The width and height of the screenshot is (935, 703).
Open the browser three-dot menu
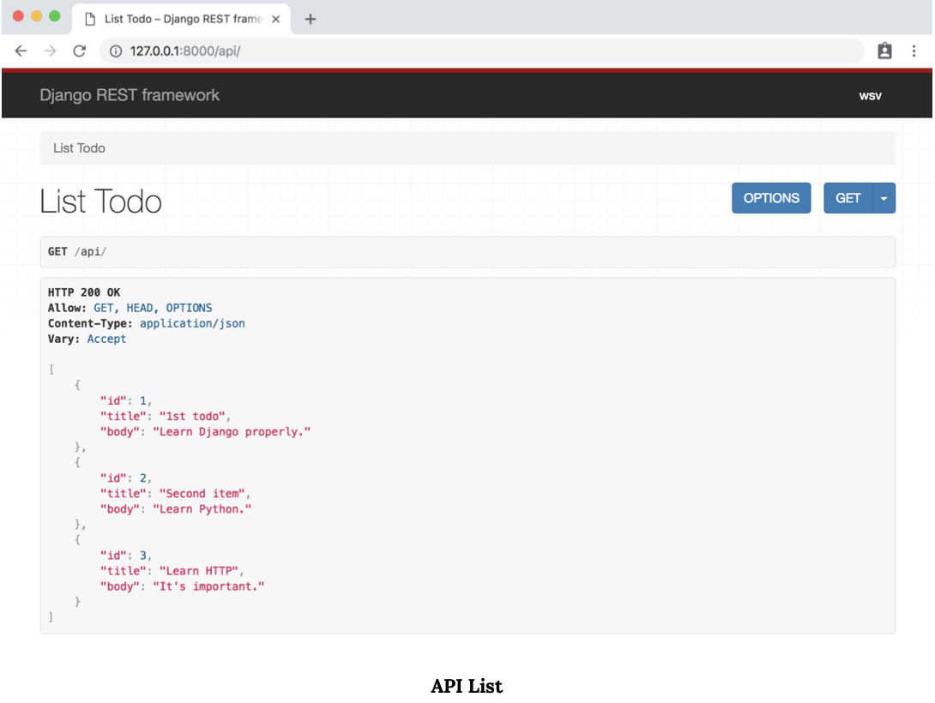click(x=914, y=51)
